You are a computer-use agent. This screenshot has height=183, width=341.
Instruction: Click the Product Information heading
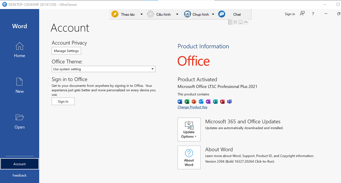coord(203,46)
